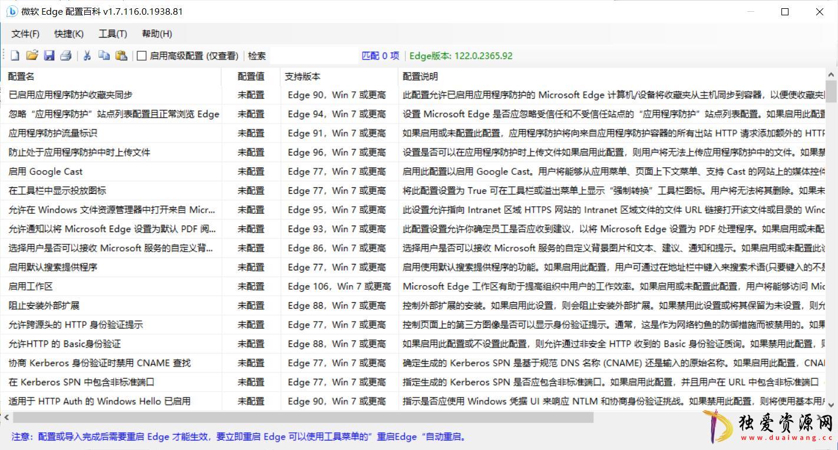Select row 应用程序防护流量标识
Image resolution: width=838 pixels, height=450 pixels.
coord(414,133)
